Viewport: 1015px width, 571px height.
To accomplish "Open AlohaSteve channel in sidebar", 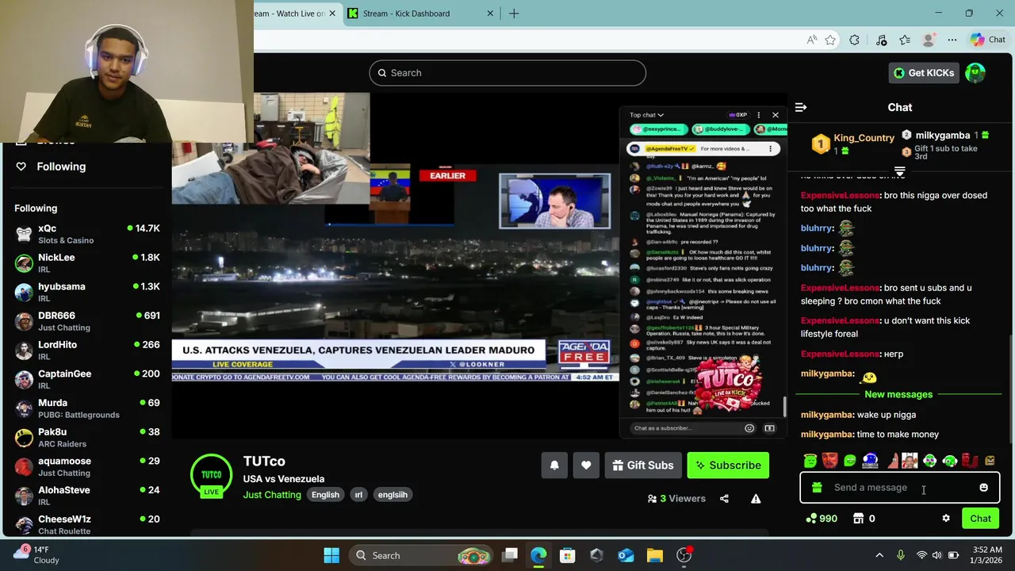I will tap(87, 496).
